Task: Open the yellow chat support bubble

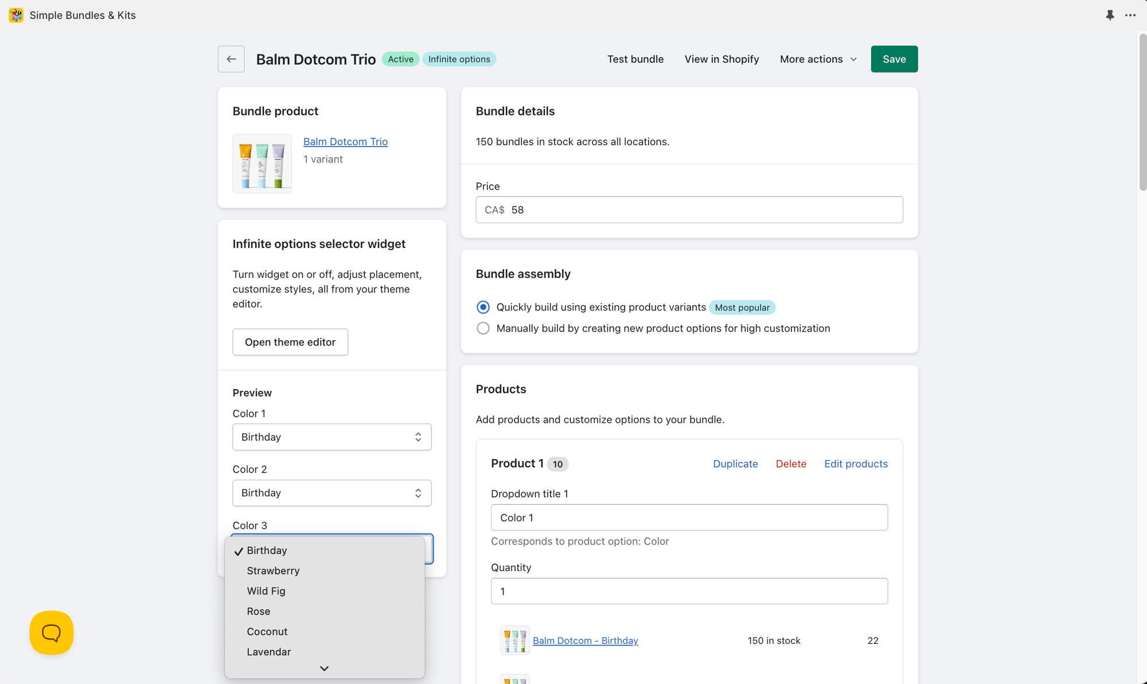Action: (x=52, y=632)
